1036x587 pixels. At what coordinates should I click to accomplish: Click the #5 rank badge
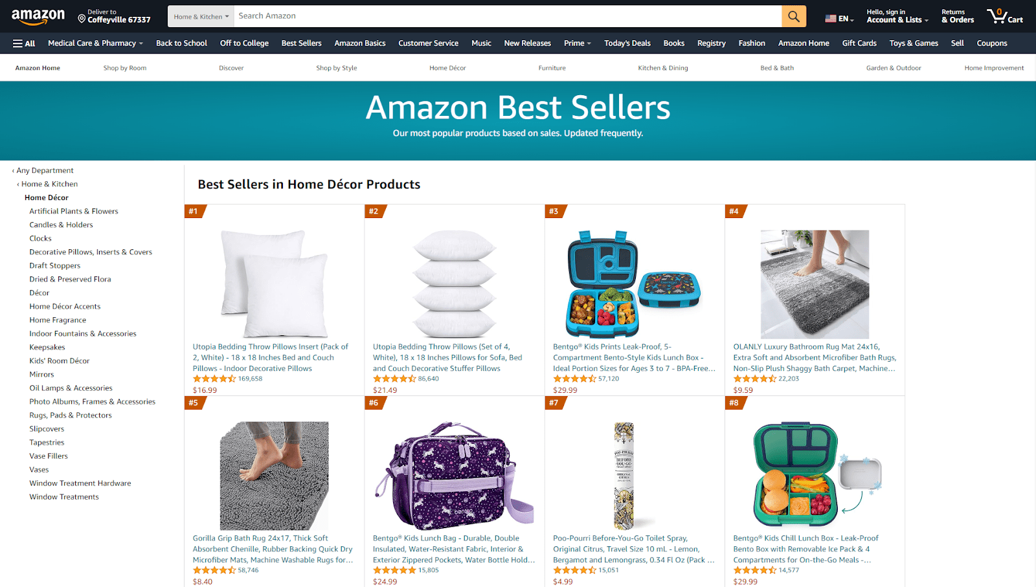[194, 403]
